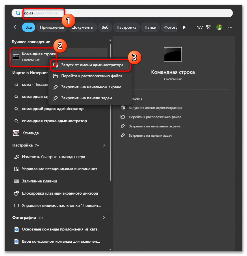Open the three-dot more options menu
The height and width of the screenshot is (256, 247).
click(x=230, y=27)
